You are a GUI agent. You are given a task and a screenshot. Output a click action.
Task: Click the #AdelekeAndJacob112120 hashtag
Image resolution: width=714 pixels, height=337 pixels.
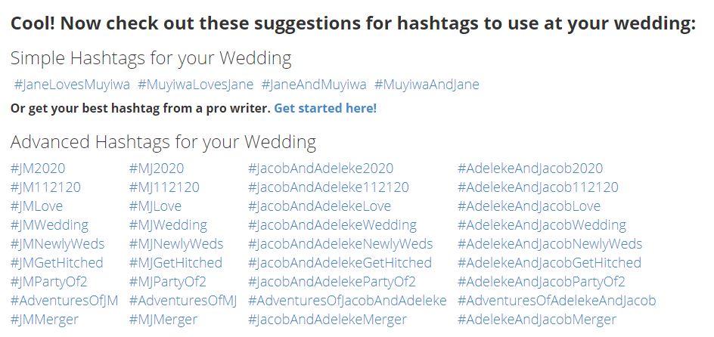click(x=538, y=187)
